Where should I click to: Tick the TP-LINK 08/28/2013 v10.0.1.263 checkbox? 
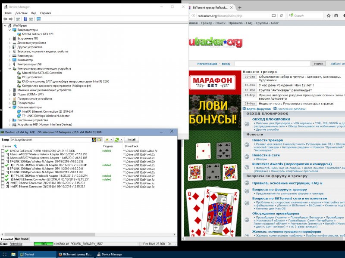coord(3,172)
